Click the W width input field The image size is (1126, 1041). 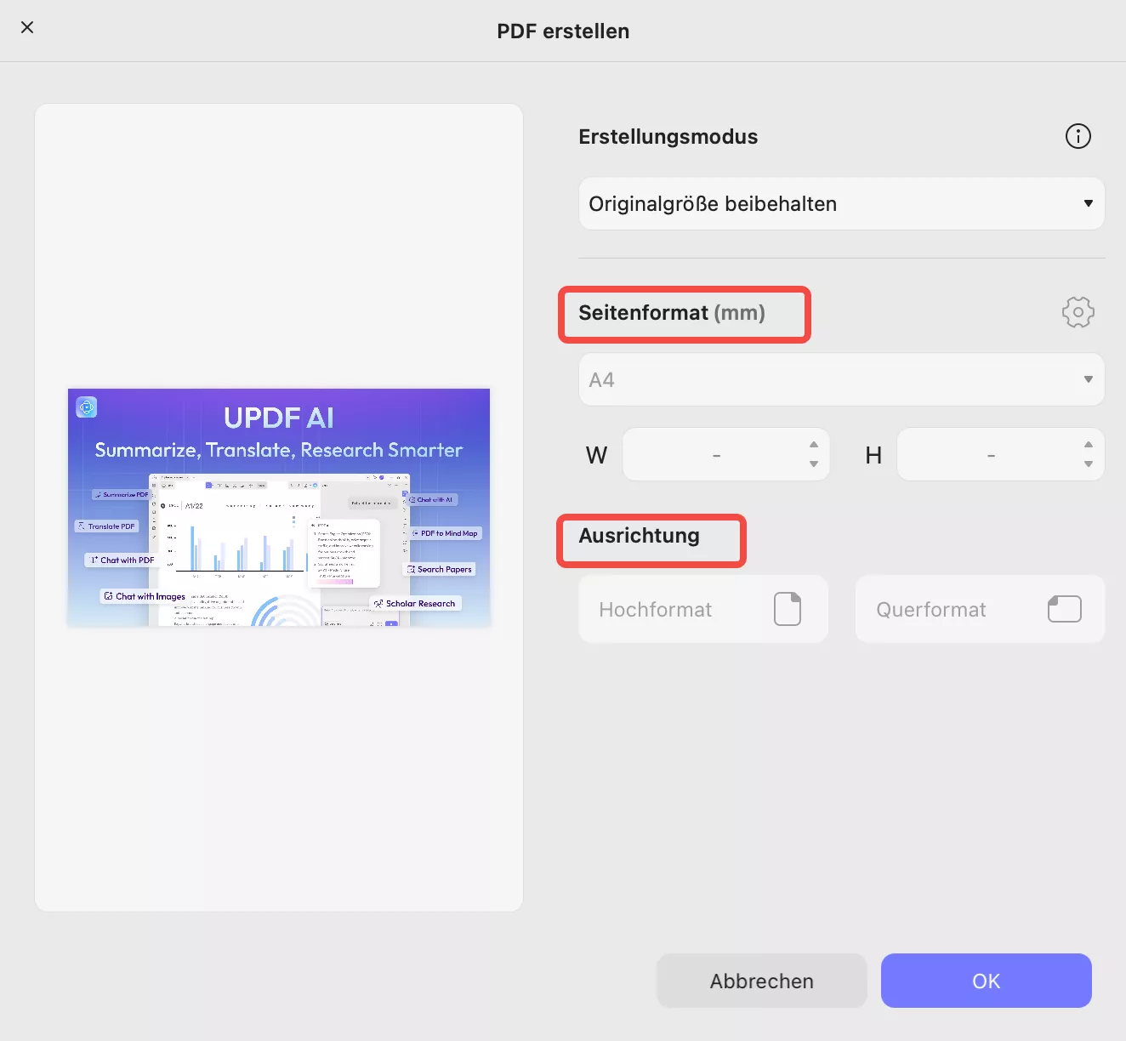tap(725, 455)
